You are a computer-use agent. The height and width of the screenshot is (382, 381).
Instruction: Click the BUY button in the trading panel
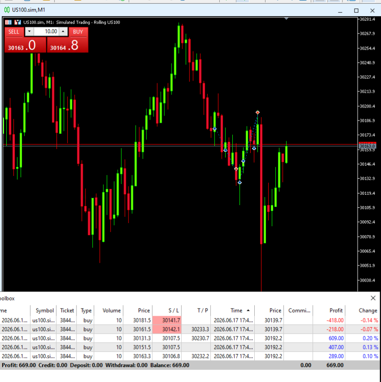(x=78, y=32)
